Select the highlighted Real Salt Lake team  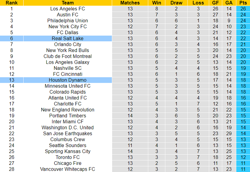[x=67, y=38]
